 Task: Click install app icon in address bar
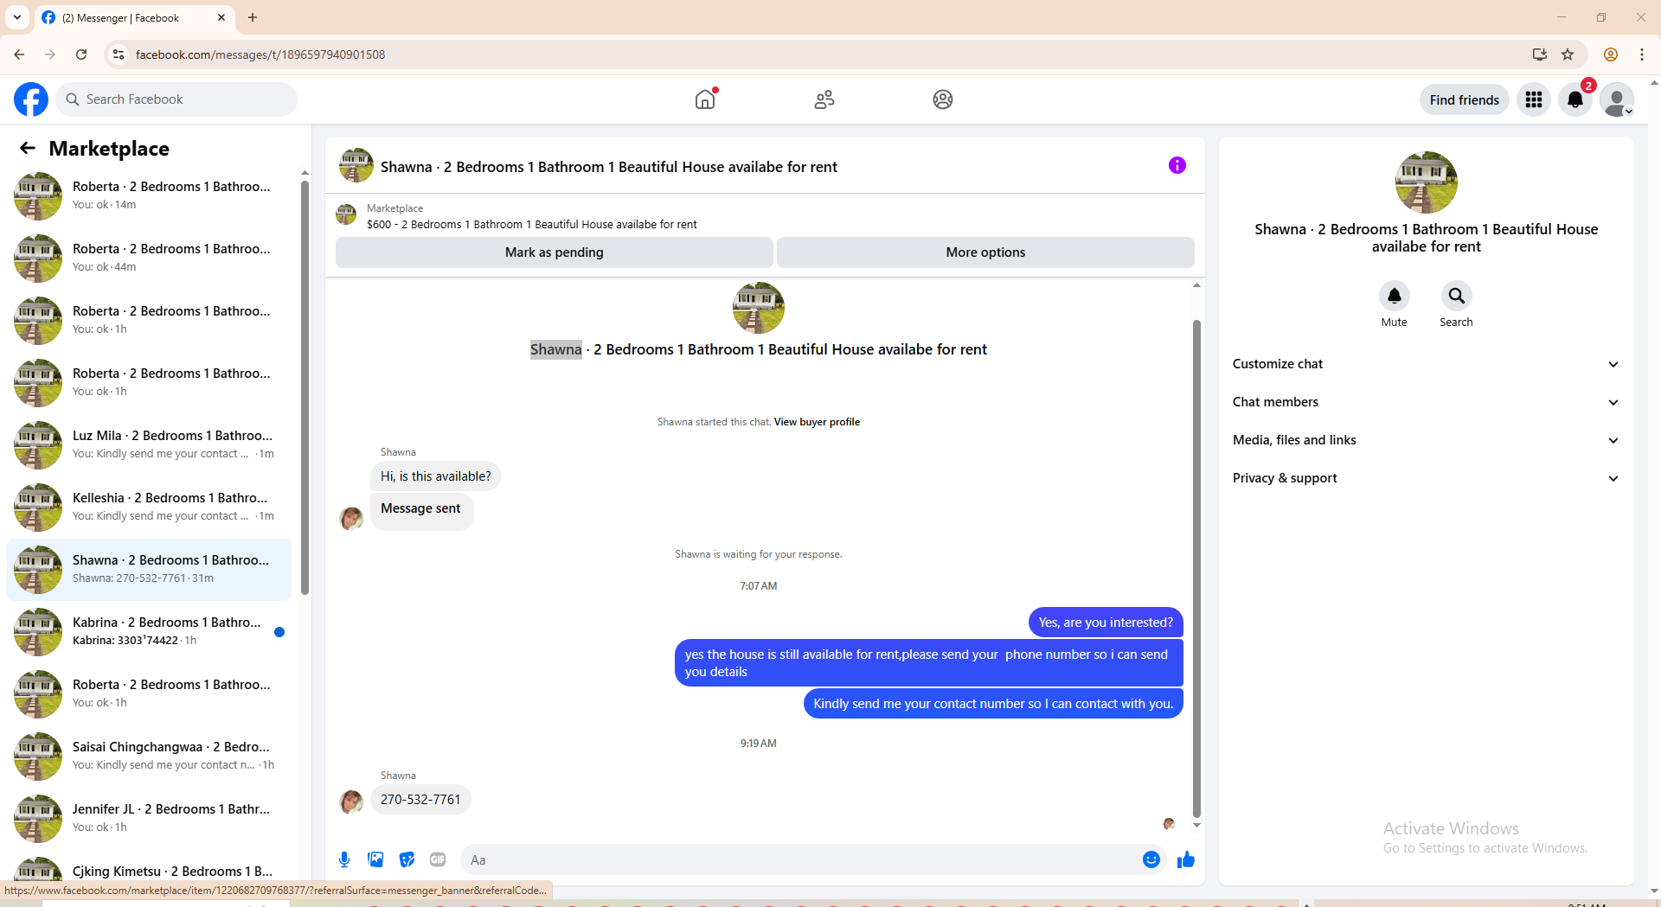tap(1540, 54)
